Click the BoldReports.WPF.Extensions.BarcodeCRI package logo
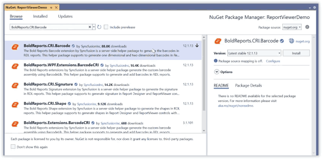This screenshot has width=322, height=159. [x=15, y=66]
